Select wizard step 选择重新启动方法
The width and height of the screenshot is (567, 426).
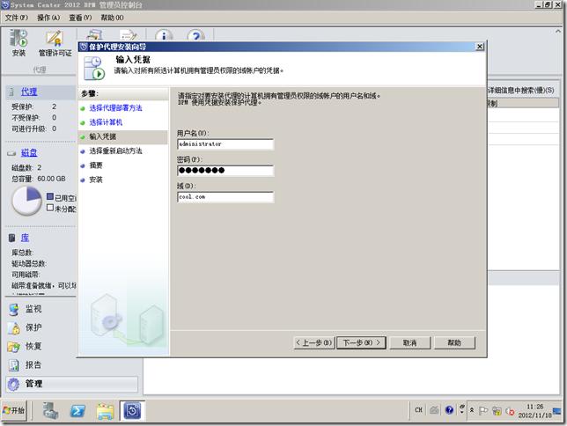tap(115, 151)
